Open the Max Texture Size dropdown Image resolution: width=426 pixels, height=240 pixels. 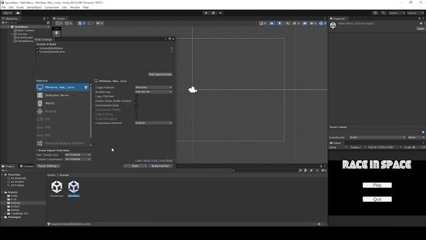[78, 155]
